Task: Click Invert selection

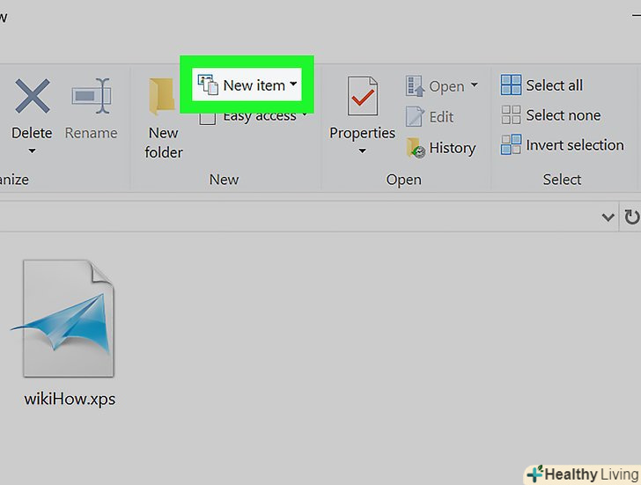Action: [x=563, y=144]
